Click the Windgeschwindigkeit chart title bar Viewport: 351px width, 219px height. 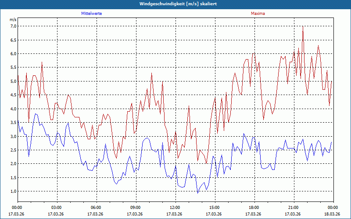[x=175, y=4]
